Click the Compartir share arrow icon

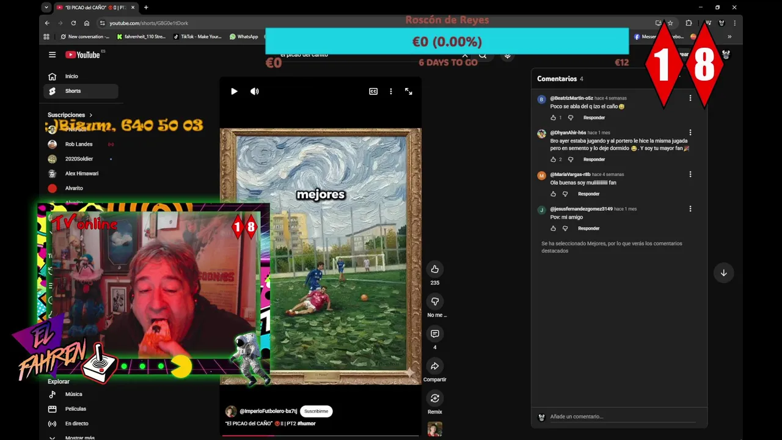tap(435, 366)
